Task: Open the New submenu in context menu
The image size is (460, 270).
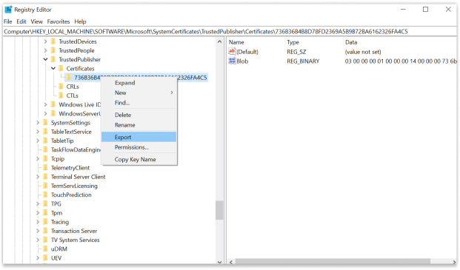Action: [x=139, y=92]
